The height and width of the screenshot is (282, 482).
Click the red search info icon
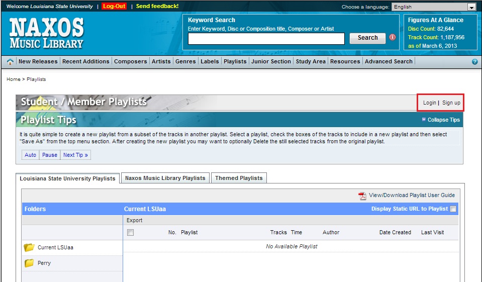[393, 37]
